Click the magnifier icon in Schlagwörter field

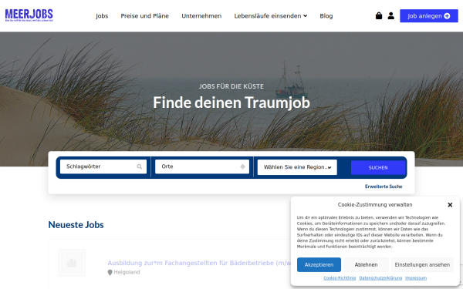(x=140, y=166)
